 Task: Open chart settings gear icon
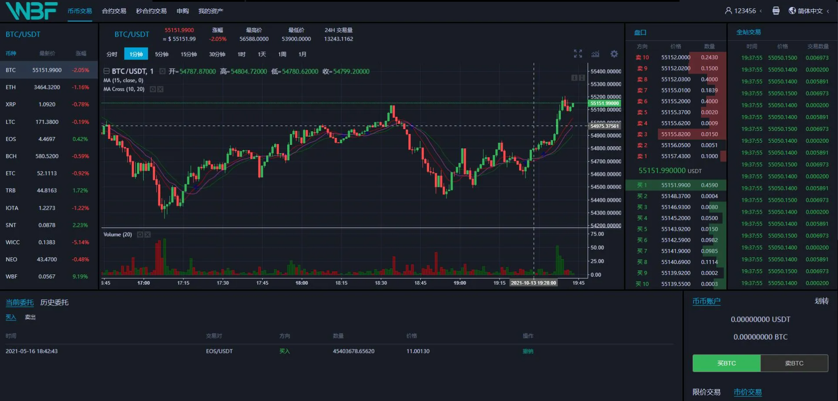(x=614, y=54)
